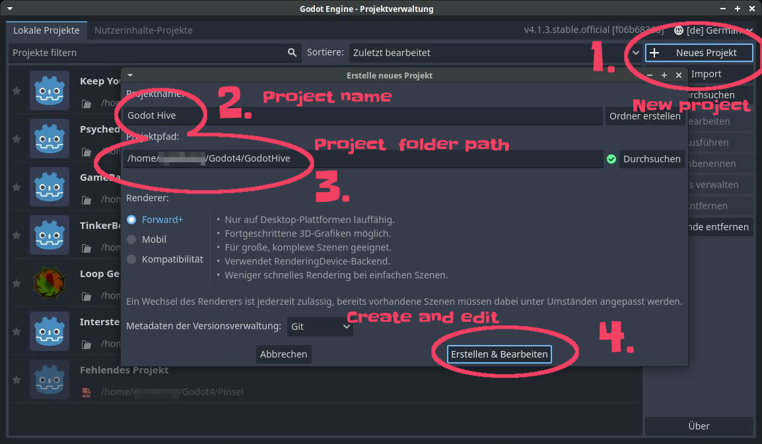Open the folder icon in the Psyched… row

[87, 152]
